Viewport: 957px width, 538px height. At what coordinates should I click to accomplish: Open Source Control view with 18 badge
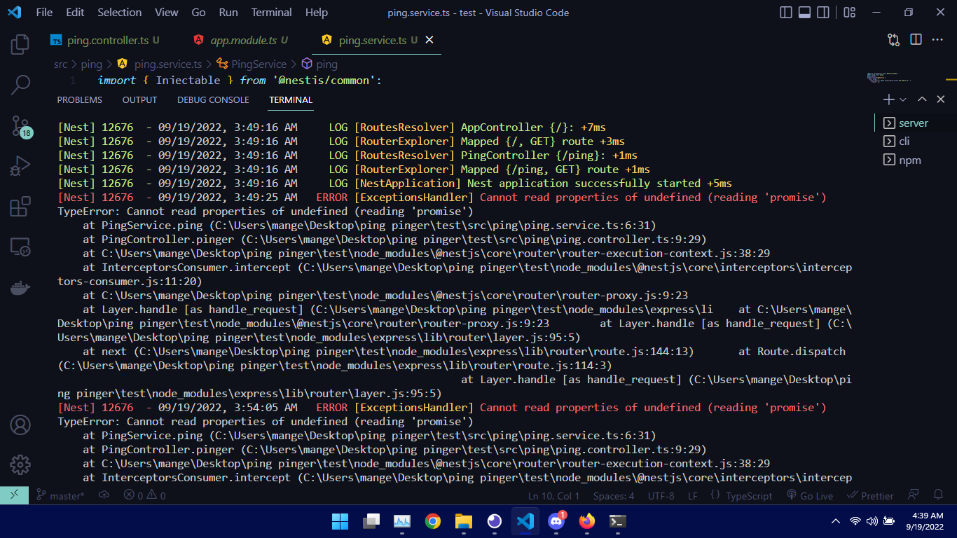21,126
